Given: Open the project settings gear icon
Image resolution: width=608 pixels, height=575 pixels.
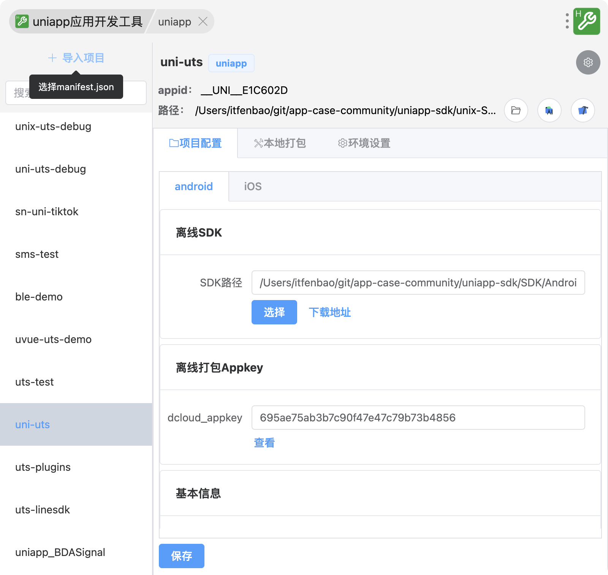Looking at the screenshot, I should click(x=587, y=63).
